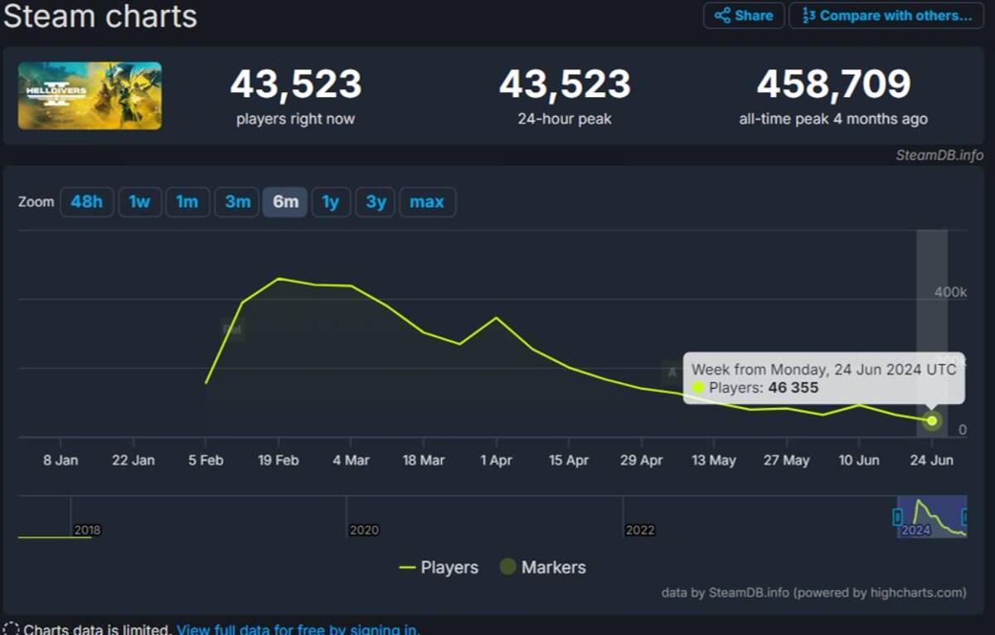Click the 458,709 all-time peak figure
995x635 pixels.
coord(833,84)
